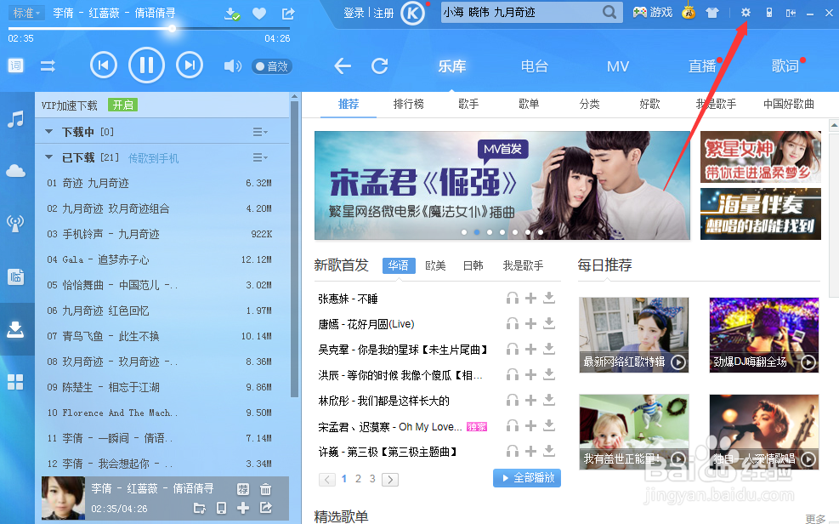Mute the volume speaker icon
This screenshot has height=524, width=839.
tap(232, 66)
